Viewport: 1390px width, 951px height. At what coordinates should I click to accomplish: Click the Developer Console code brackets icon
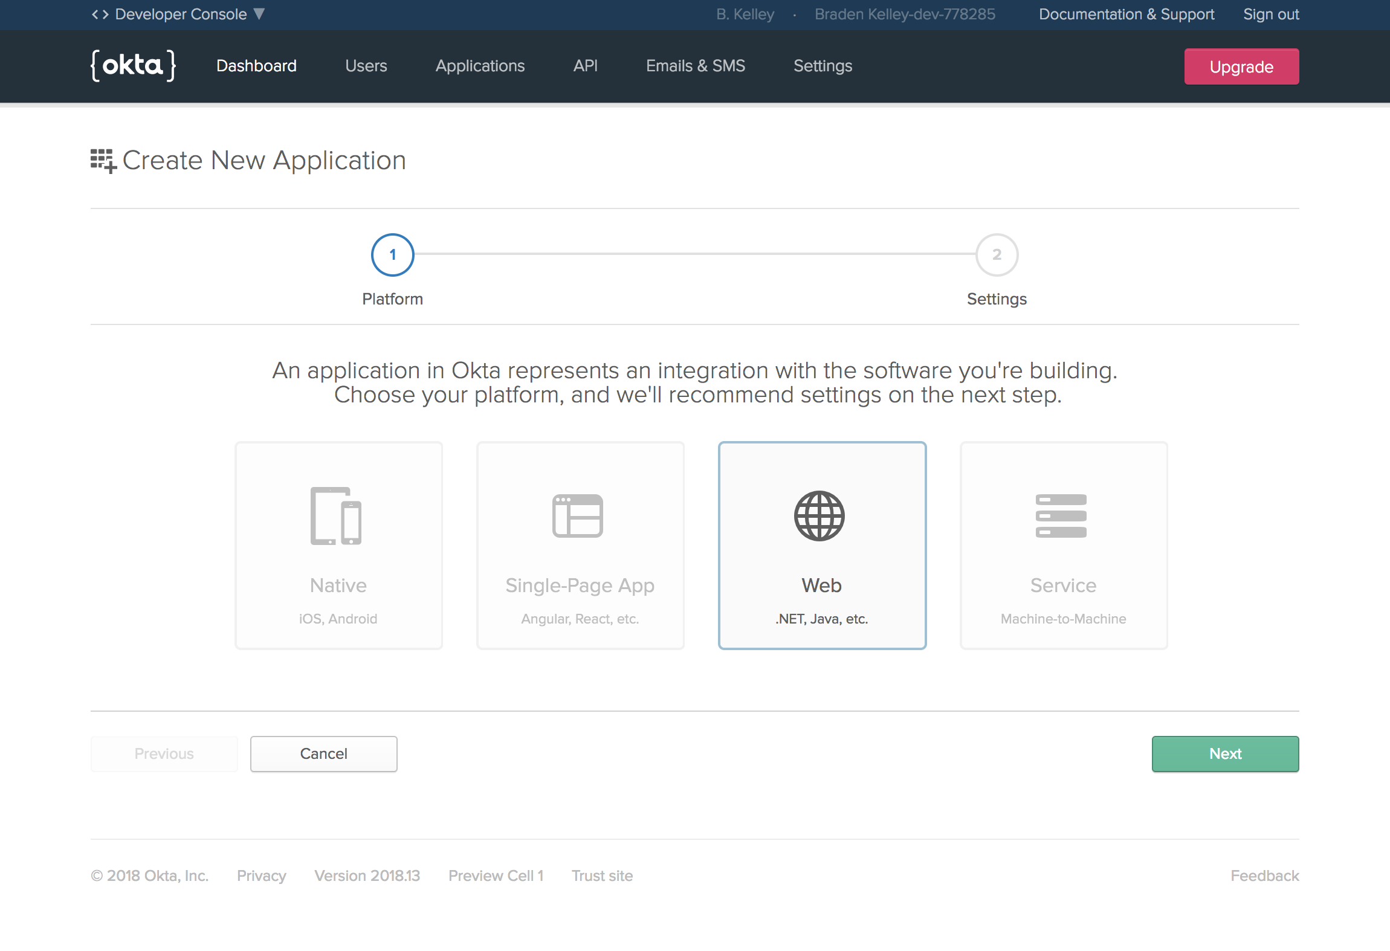pos(100,15)
